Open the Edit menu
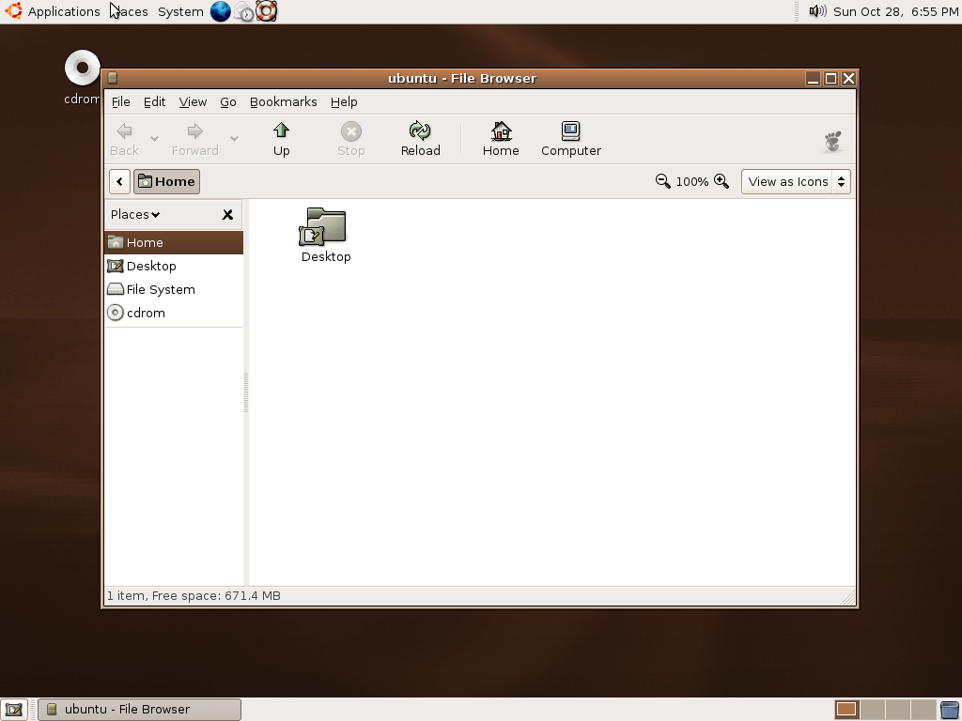Screen dimensions: 962x721 pyautogui.click(x=154, y=101)
